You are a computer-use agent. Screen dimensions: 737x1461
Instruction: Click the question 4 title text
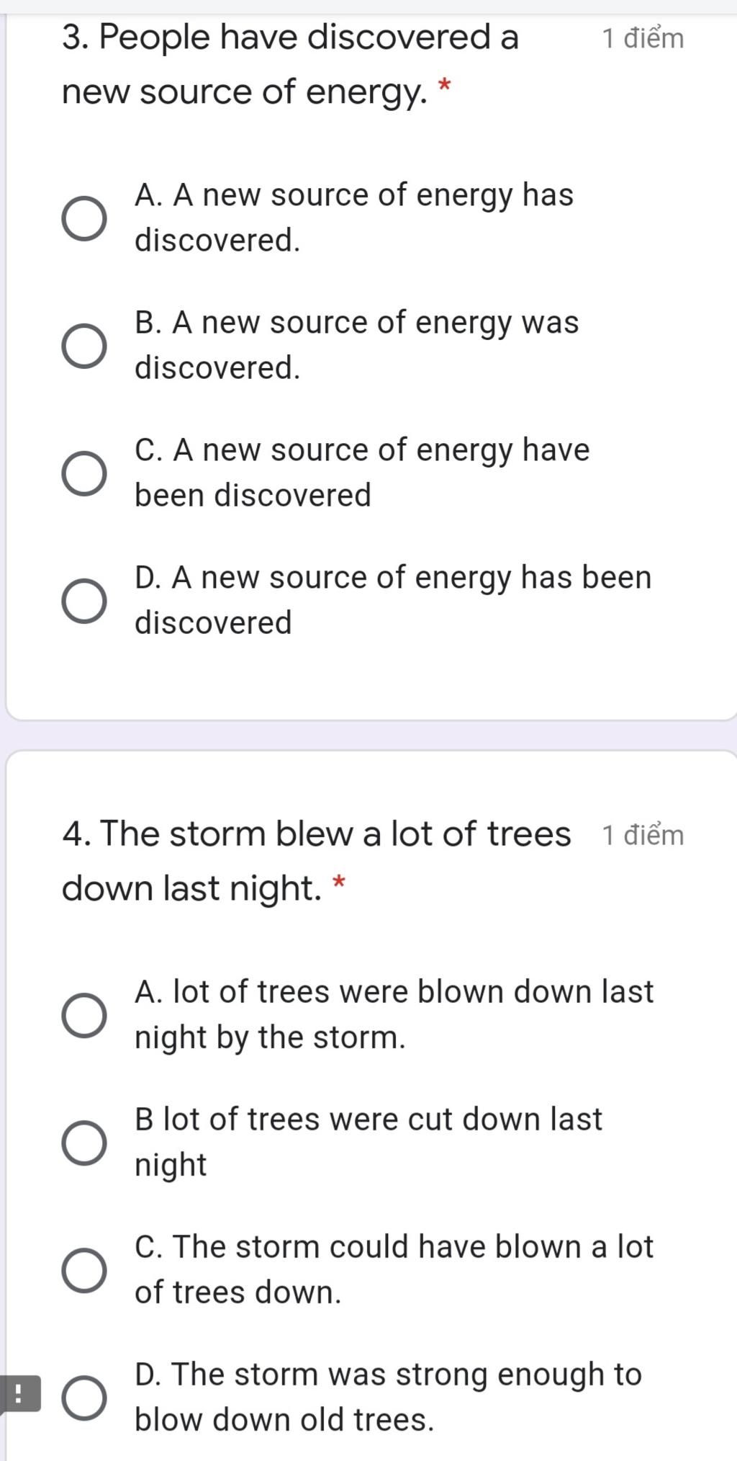point(316,861)
